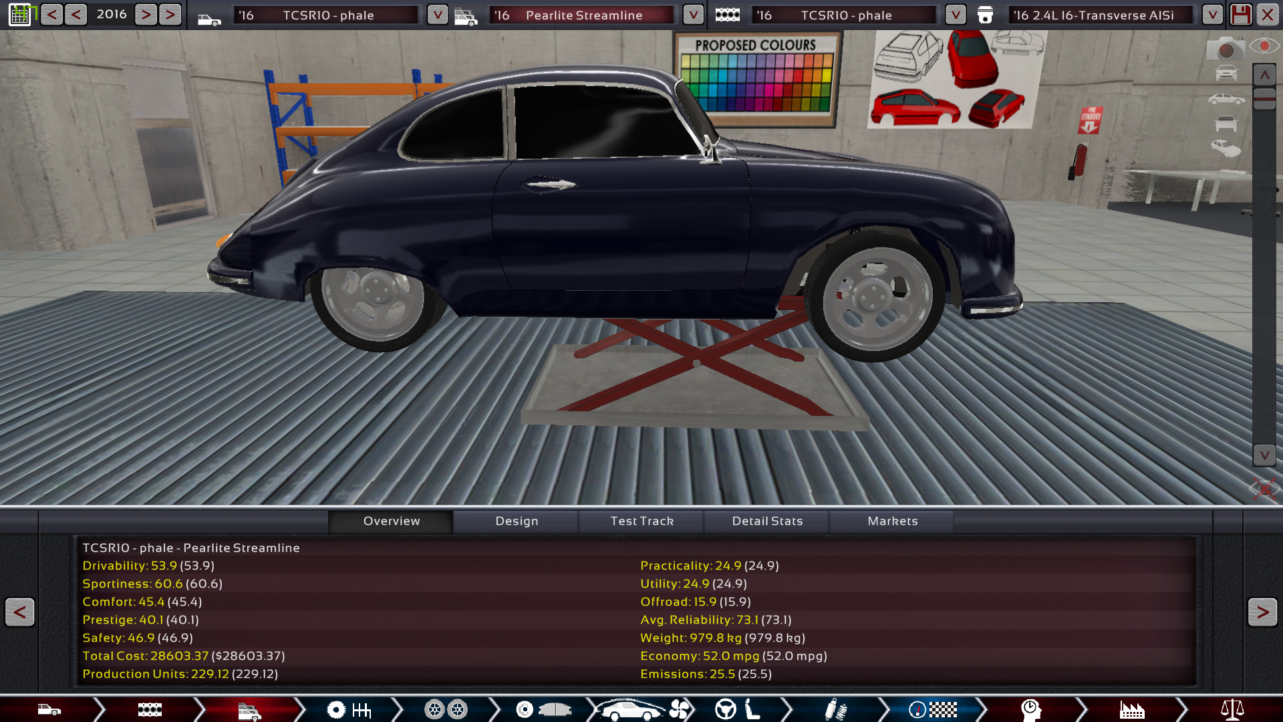Image resolution: width=1283 pixels, height=722 pixels.
Task: Toggle the red eye visibility icon
Action: click(x=1264, y=46)
